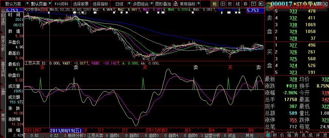The height and width of the screenshot is (138, 329).
Task: Open the 默认方案 scheme dropdown arrow
Action: click(27, 4)
